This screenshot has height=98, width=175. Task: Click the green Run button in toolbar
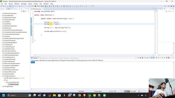[x=42, y=6]
